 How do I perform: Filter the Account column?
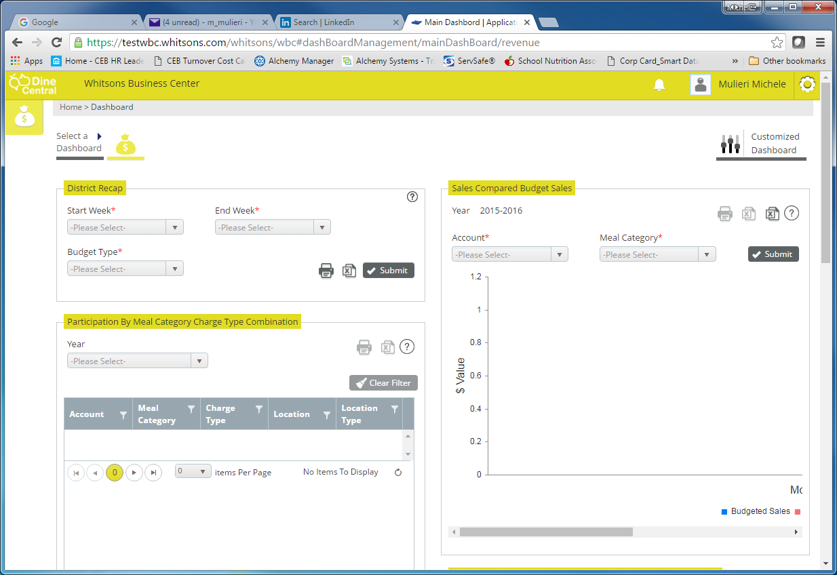click(x=123, y=415)
